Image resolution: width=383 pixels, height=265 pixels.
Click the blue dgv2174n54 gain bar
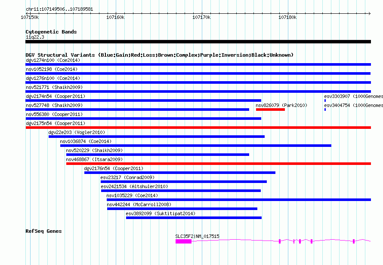143,101
